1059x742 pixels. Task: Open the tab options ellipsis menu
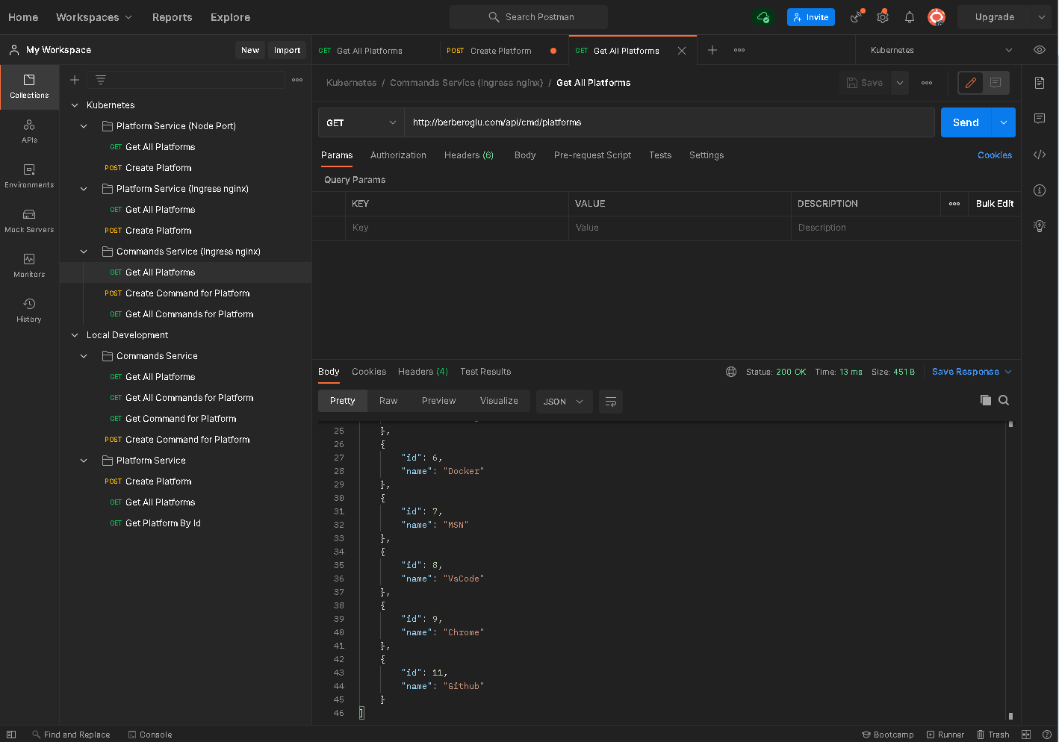(x=739, y=50)
